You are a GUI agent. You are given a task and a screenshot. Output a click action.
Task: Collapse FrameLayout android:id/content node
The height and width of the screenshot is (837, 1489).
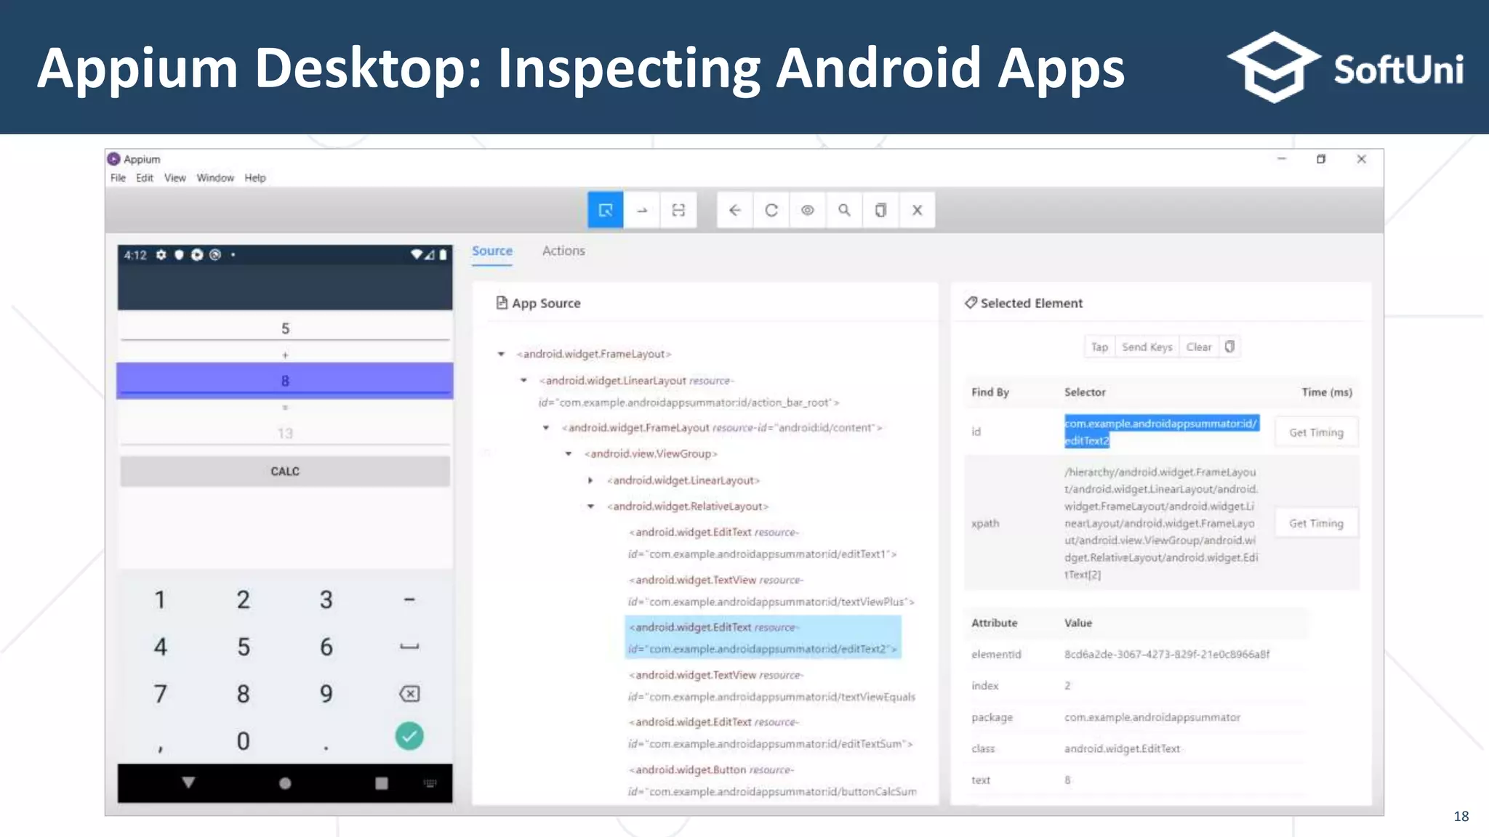point(546,427)
